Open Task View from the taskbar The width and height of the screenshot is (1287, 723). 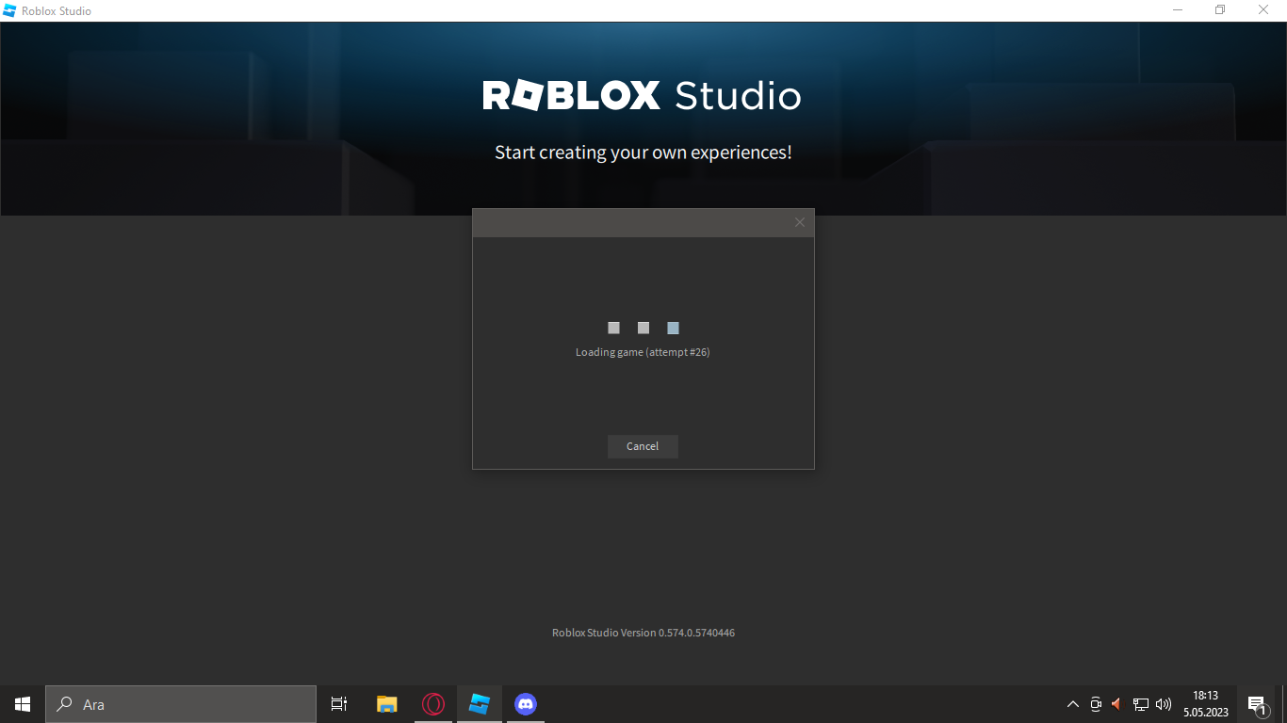pos(339,704)
